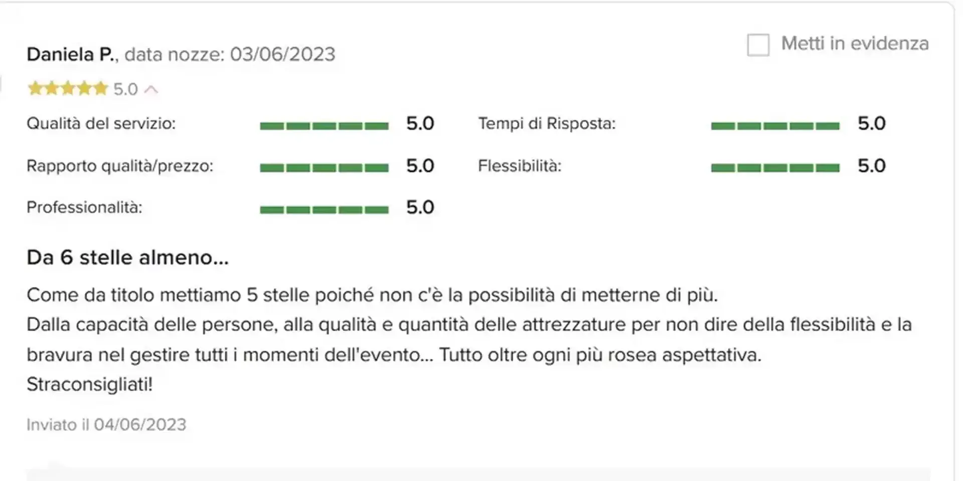Click the Tempi di Risposta 5.0 score

pos(872,123)
